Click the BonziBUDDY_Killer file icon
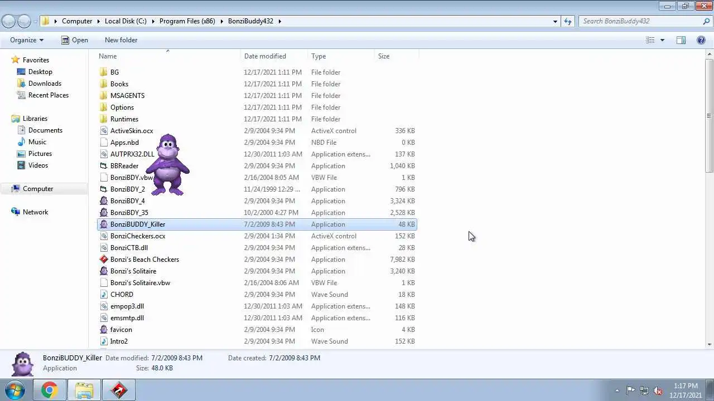 point(103,224)
